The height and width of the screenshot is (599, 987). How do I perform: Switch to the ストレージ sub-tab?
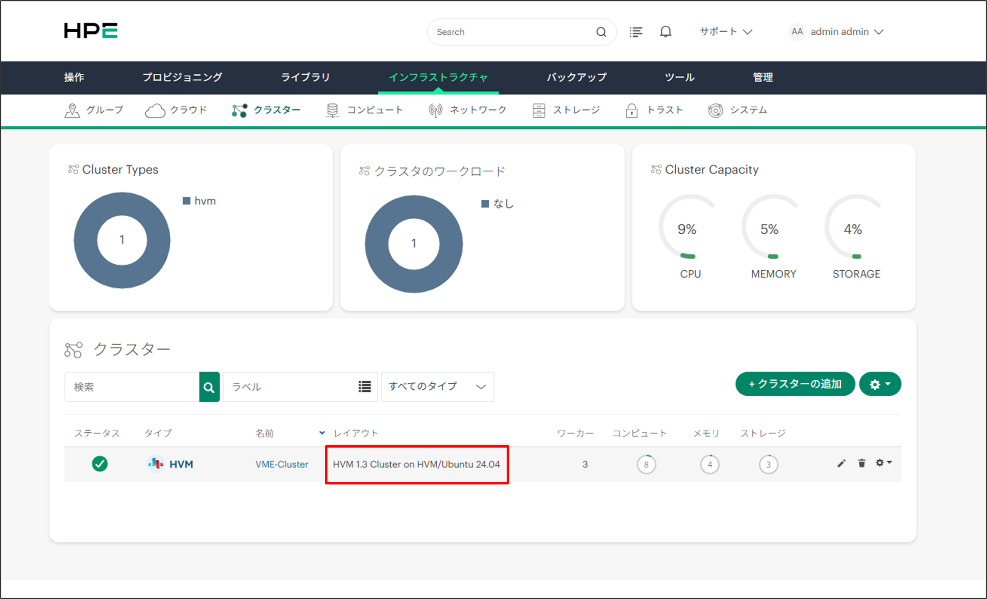566,110
